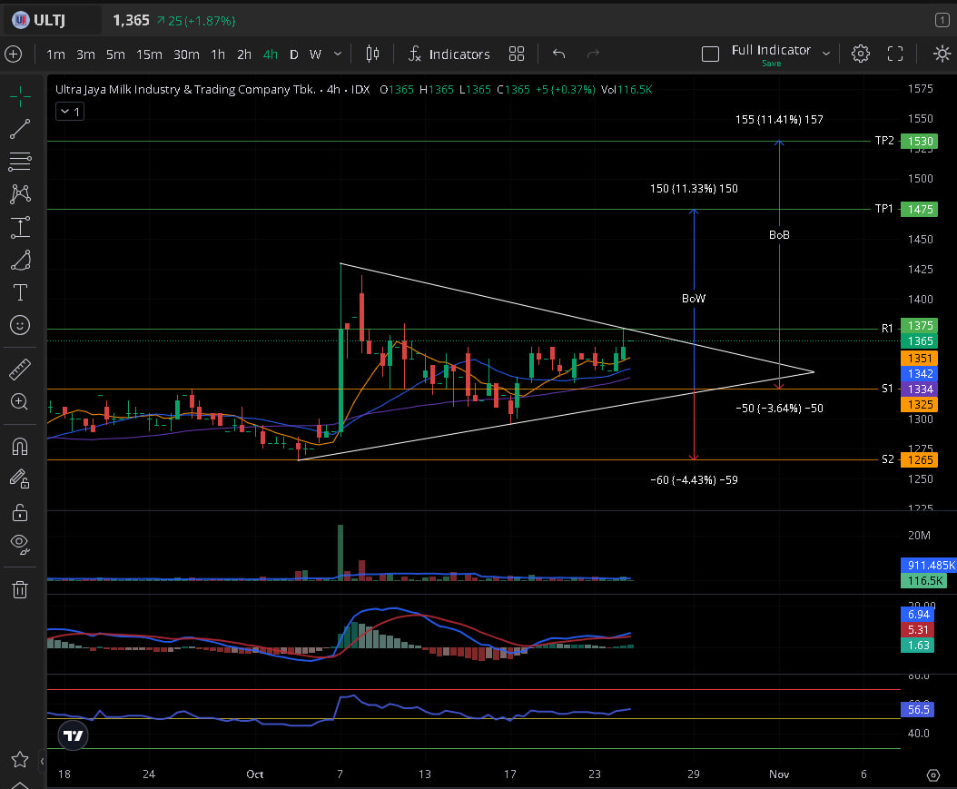Click the trash icon to remove drawings
This screenshot has height=789, width=957.
tap(20, 589)
